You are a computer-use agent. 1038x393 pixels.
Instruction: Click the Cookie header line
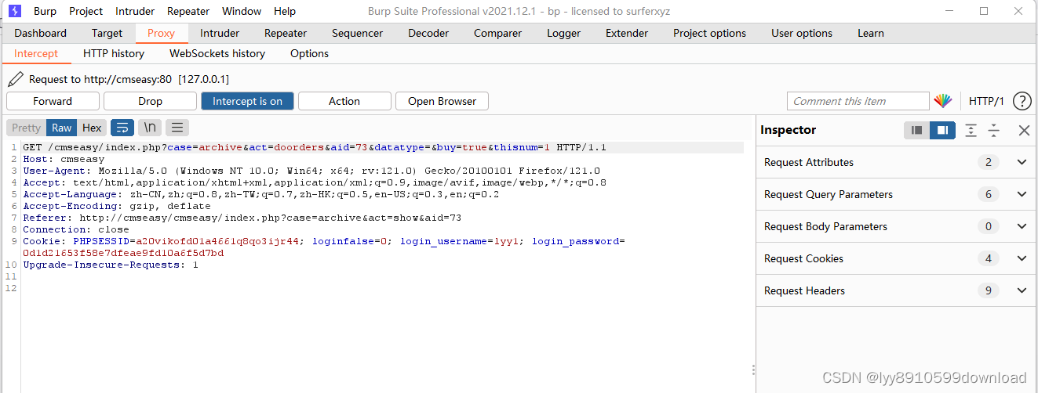(324, 247)
